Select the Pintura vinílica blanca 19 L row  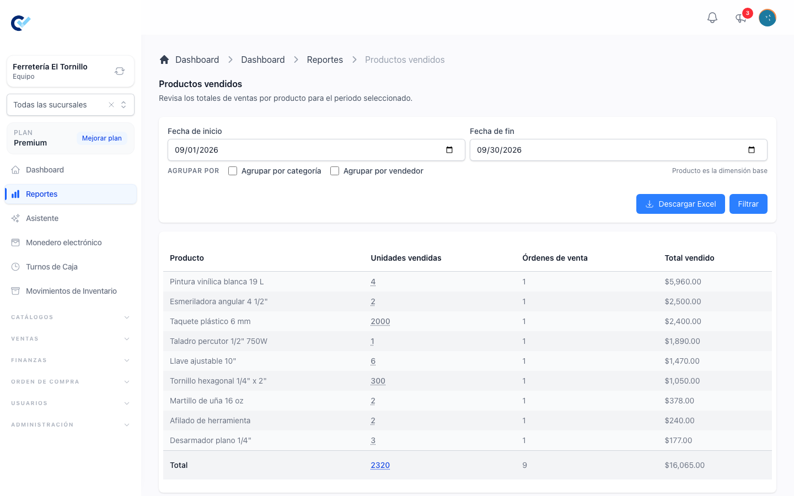pyautogui.click(x=468, y=282)
